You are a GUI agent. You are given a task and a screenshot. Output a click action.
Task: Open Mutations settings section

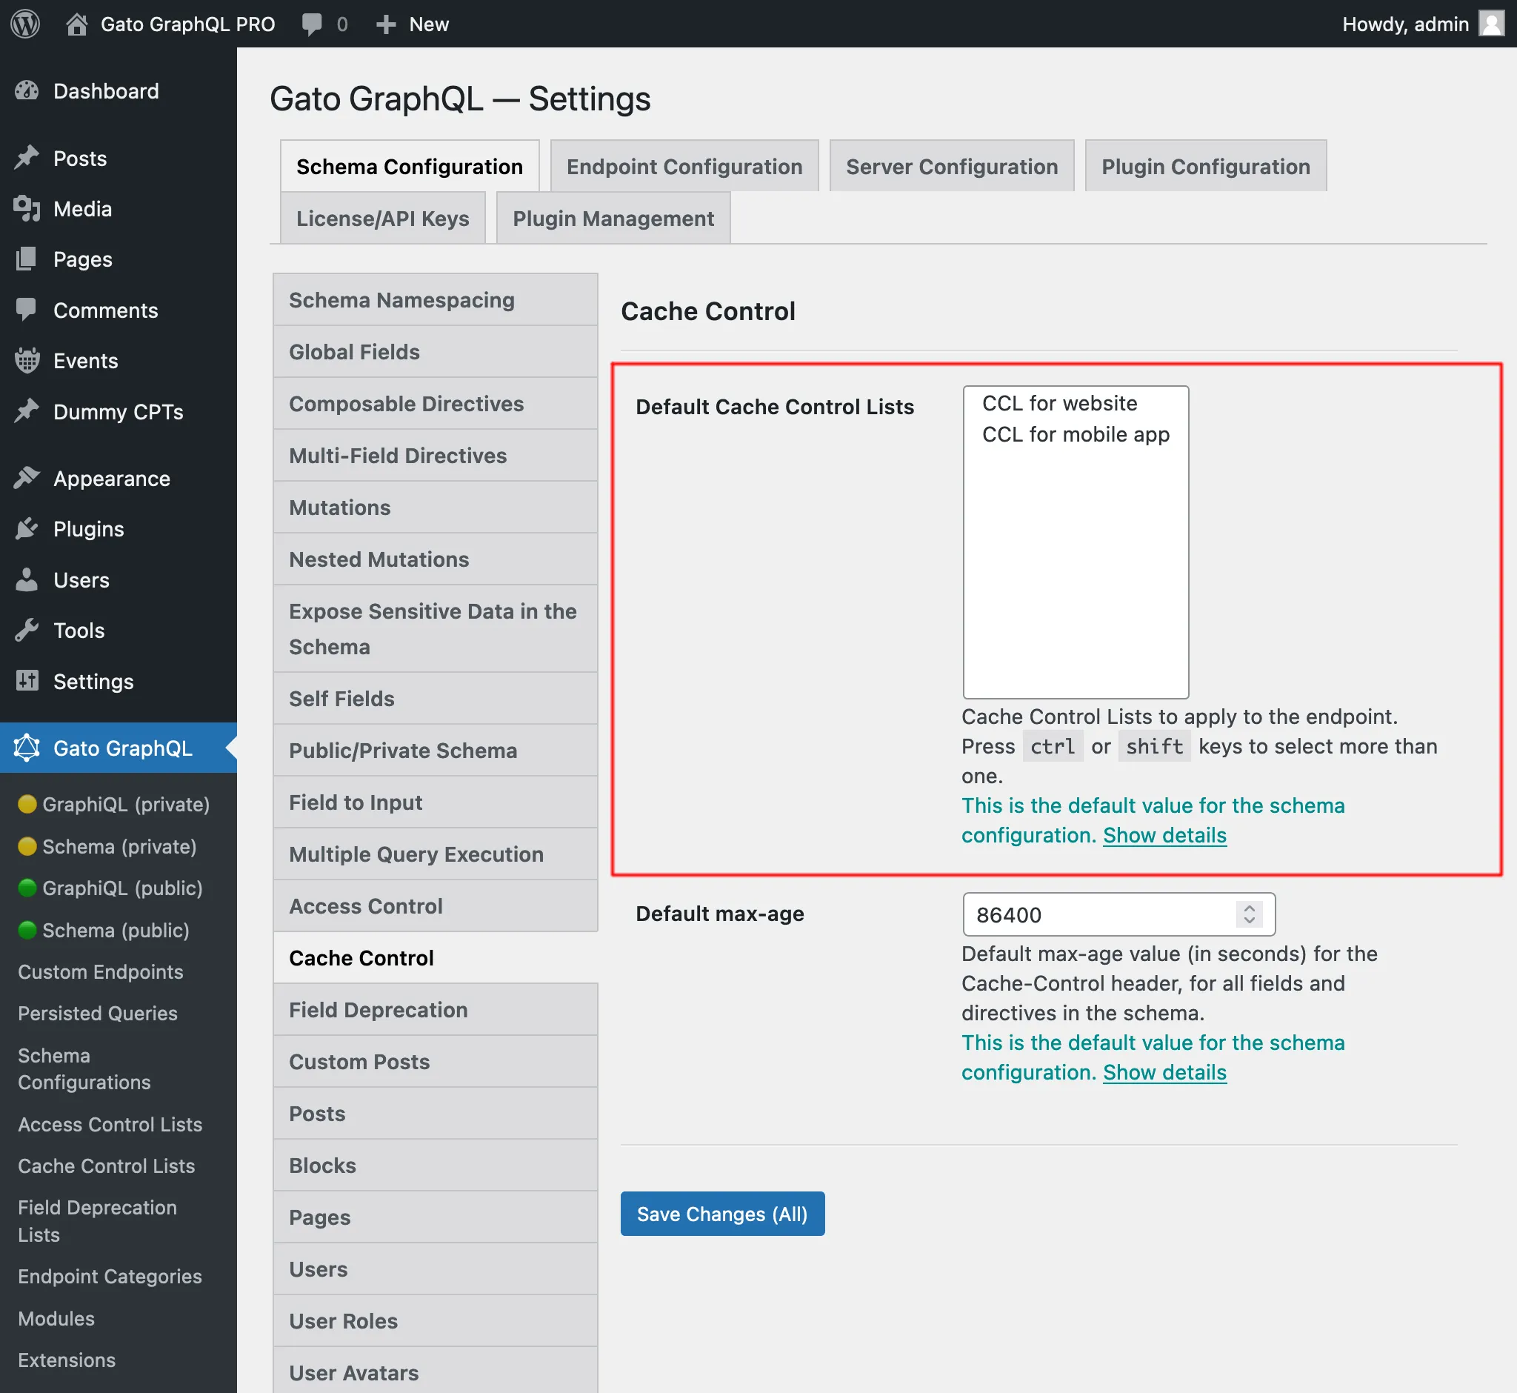[436, 508]
